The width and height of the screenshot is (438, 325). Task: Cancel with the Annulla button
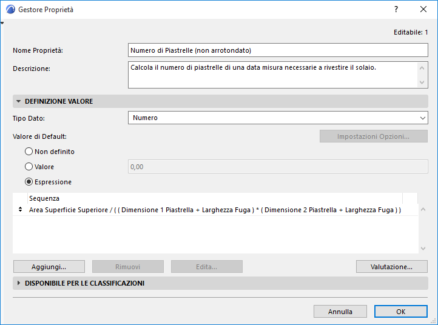point(340,311)
